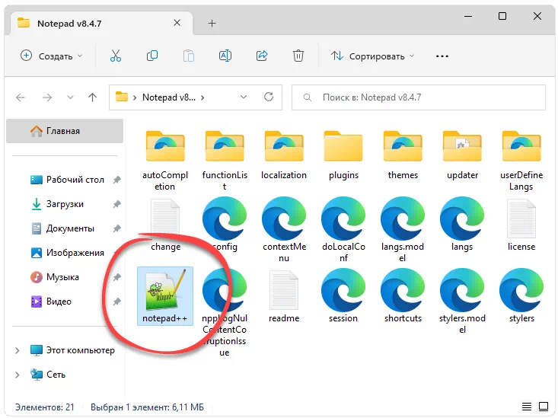The image size is (558, 418).
Task: Expand the Сеть tree node
Action: pyautogui.click(x=17, y=375)
